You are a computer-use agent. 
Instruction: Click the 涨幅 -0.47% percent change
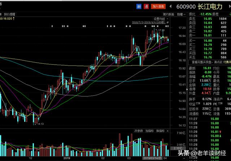(x=206, y=76)
